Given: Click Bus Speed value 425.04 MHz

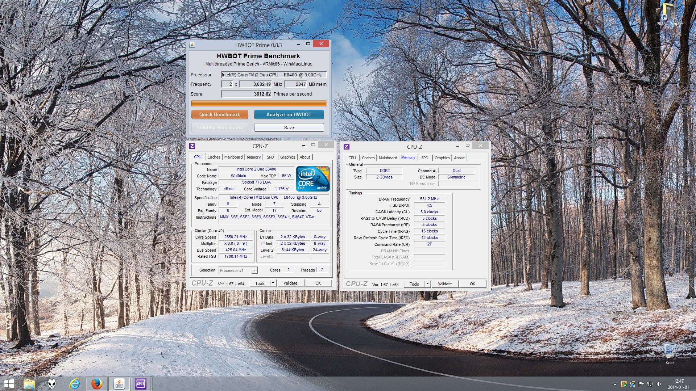Looking at the screenshot, I should (236, 250).
